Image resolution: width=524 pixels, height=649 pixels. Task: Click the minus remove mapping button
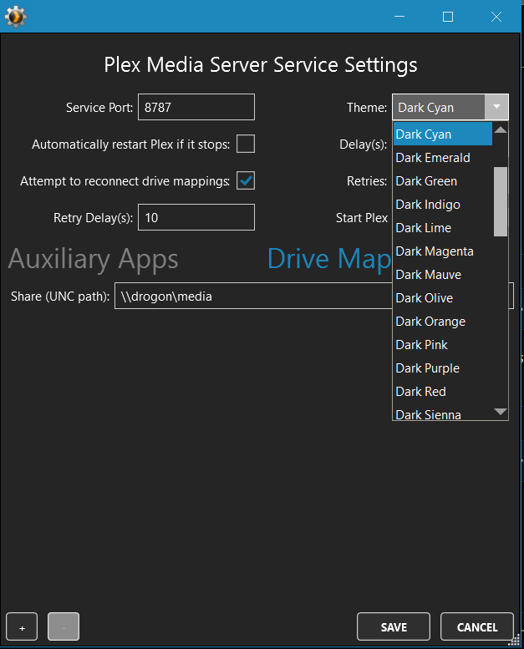pos(64,626)
